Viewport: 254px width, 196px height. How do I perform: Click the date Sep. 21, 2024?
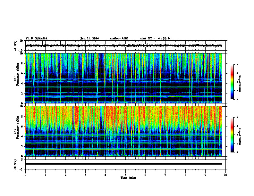click(89, 38)
